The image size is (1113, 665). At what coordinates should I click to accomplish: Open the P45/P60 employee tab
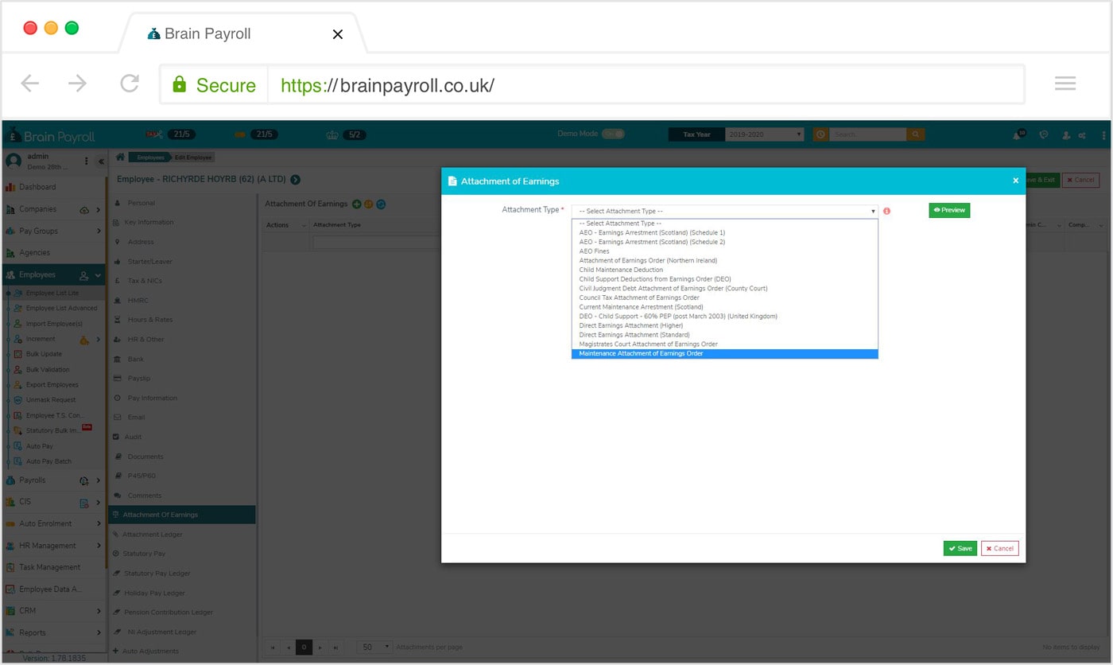tap(182, 476)
